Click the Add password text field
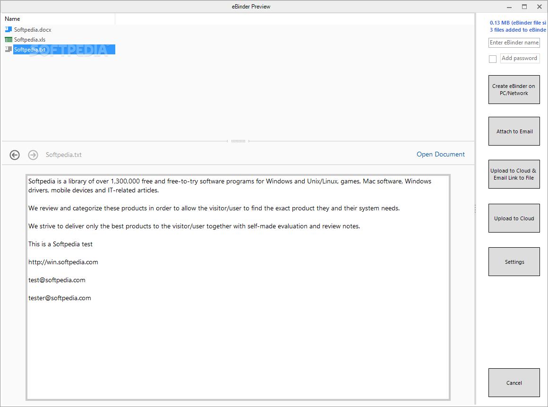 (x=520, y=58)
